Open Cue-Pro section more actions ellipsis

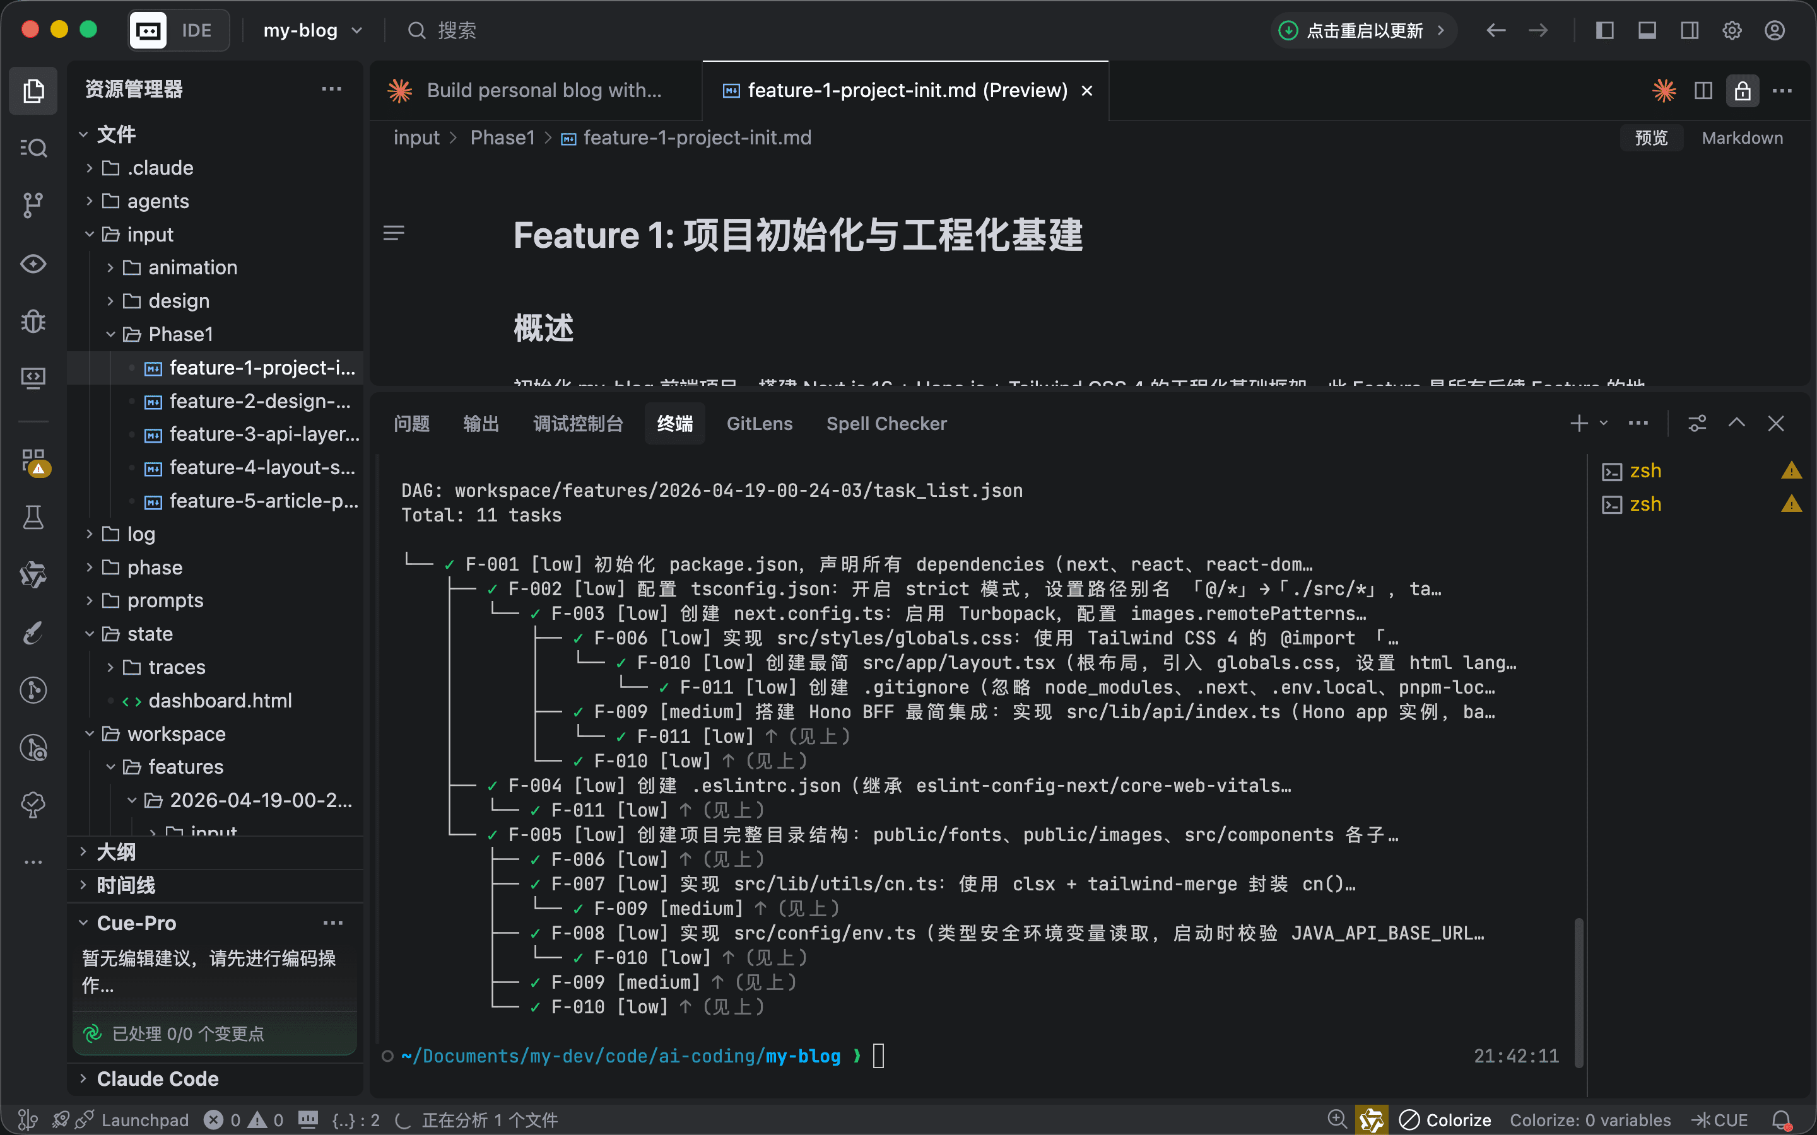332,923
